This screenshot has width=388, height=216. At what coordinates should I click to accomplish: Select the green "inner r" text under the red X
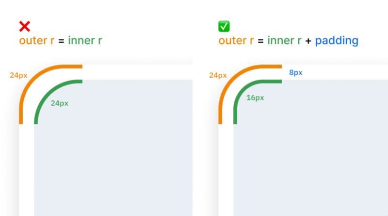[x=85, y=40]
